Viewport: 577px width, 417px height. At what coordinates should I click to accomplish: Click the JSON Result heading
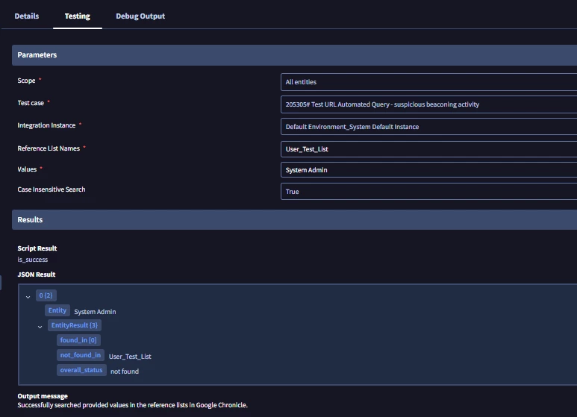click(37, 275)
